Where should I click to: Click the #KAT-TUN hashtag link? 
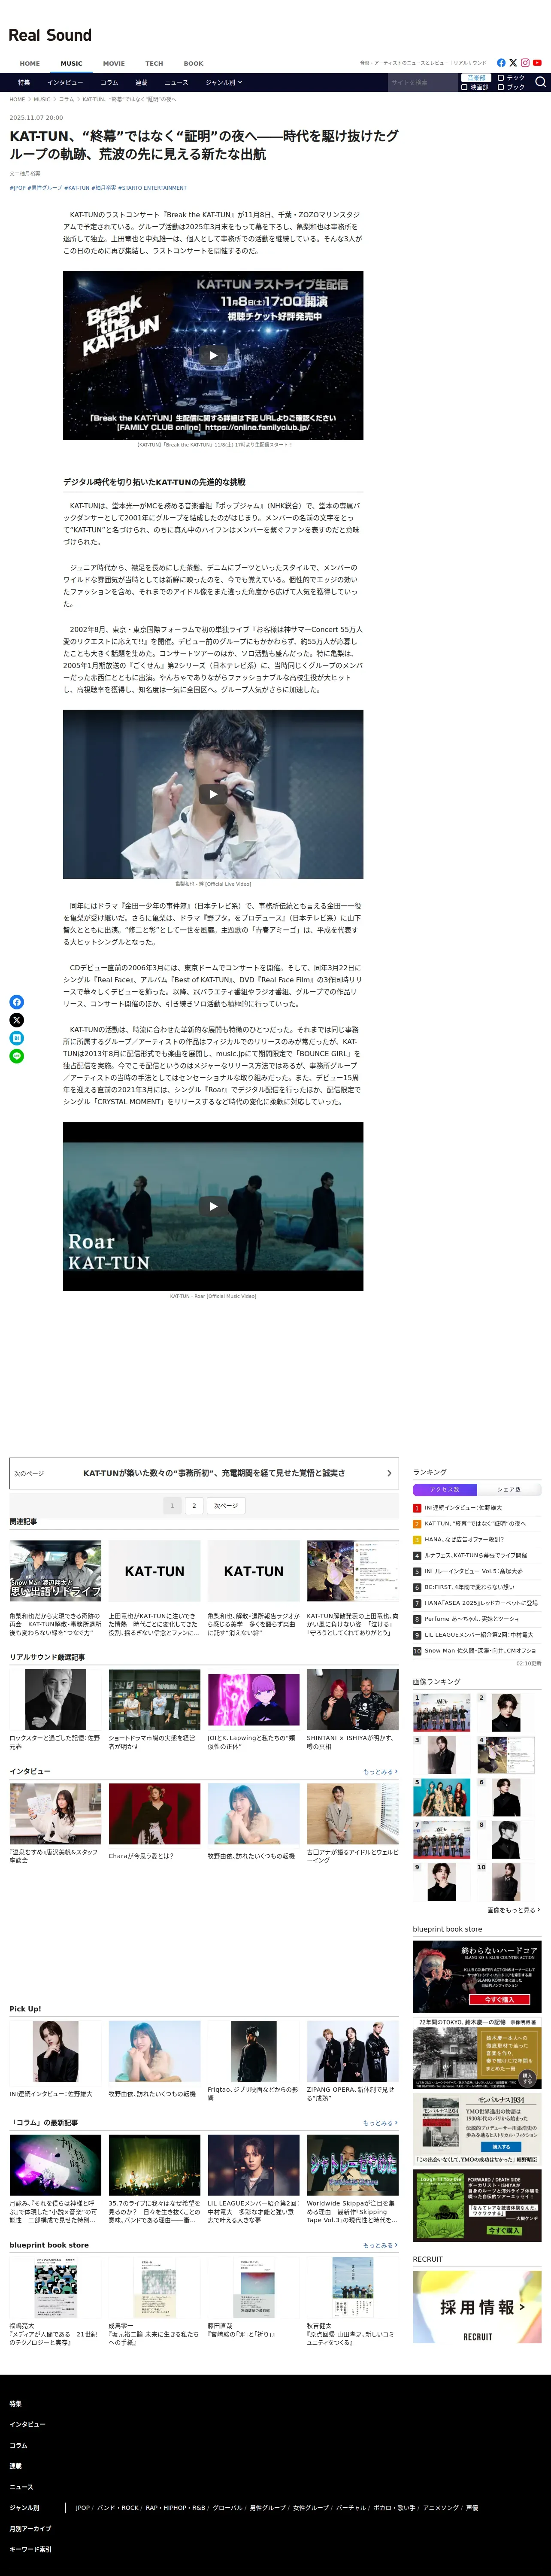coord(77,188)
